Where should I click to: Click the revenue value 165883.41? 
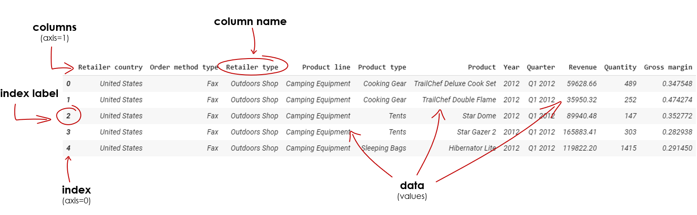coord(579,132)
